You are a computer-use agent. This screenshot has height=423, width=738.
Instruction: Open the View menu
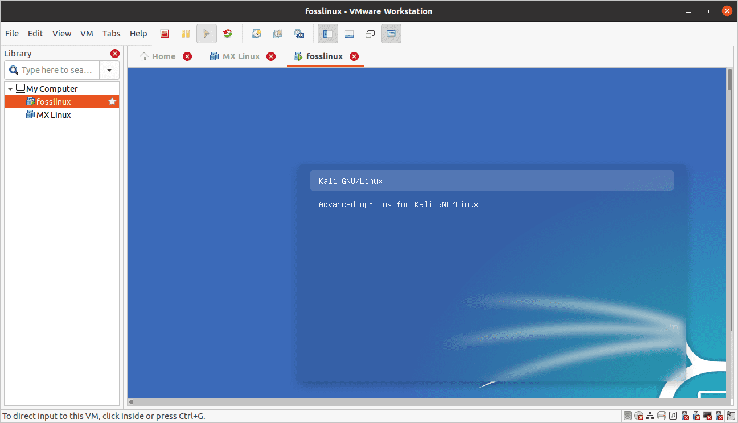[61, 34]
